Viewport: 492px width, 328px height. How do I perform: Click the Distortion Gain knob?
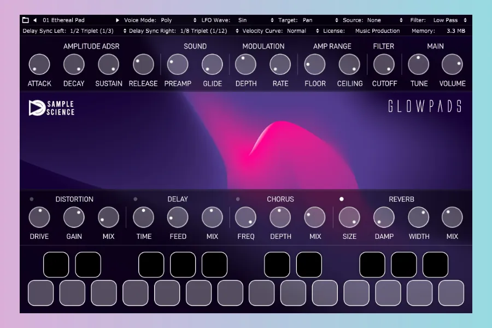(x=74, y=217)
